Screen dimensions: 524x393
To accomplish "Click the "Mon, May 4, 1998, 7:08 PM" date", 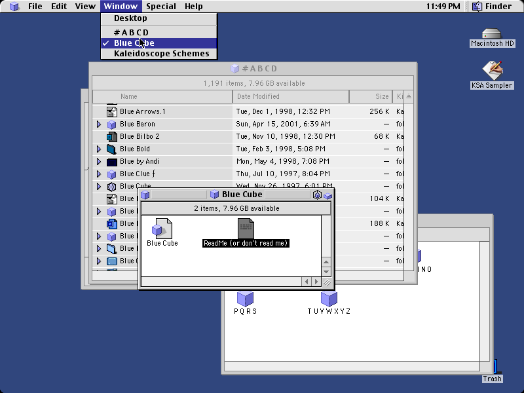I will [x=283, y=162].
